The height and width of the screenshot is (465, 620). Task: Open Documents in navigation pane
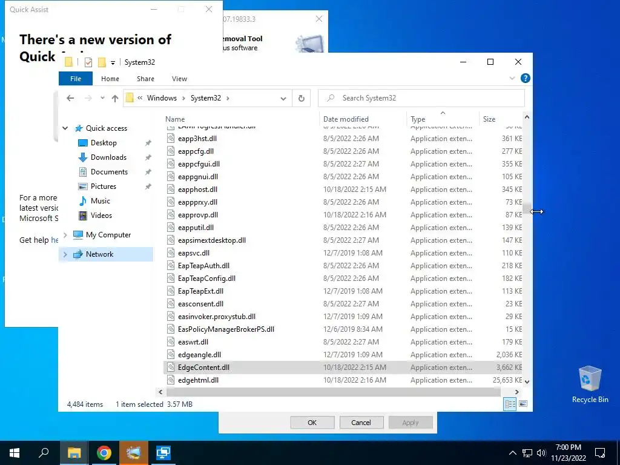tap(109, 172)
